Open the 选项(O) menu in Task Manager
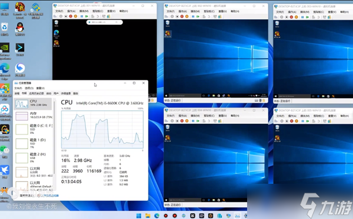 (x=29, y=88)
